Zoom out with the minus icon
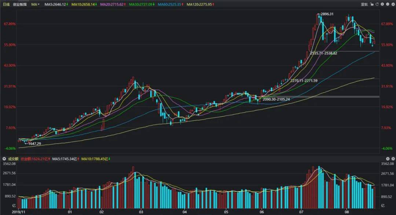The image size is (396, 215). click(387, 4)
